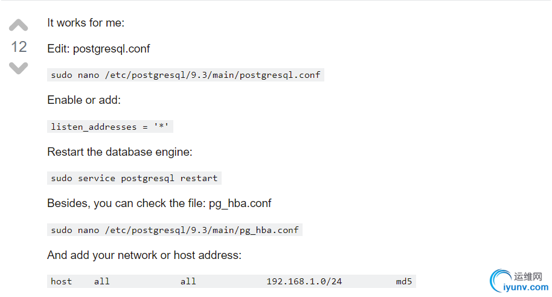Click the sudo service postgresql restart command

[134, 178]
